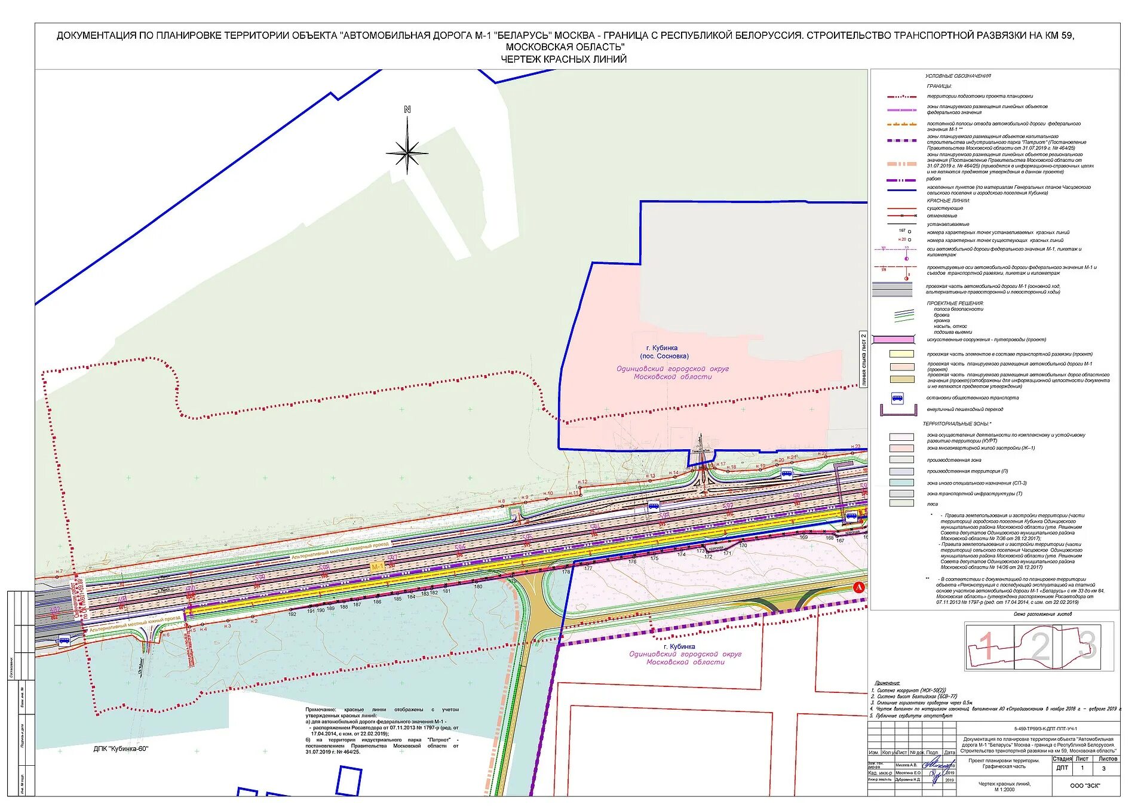Click the 'ООО "ЗСК"' cell in the title block
The image size is (1147, 810).
pos(1085,786)
